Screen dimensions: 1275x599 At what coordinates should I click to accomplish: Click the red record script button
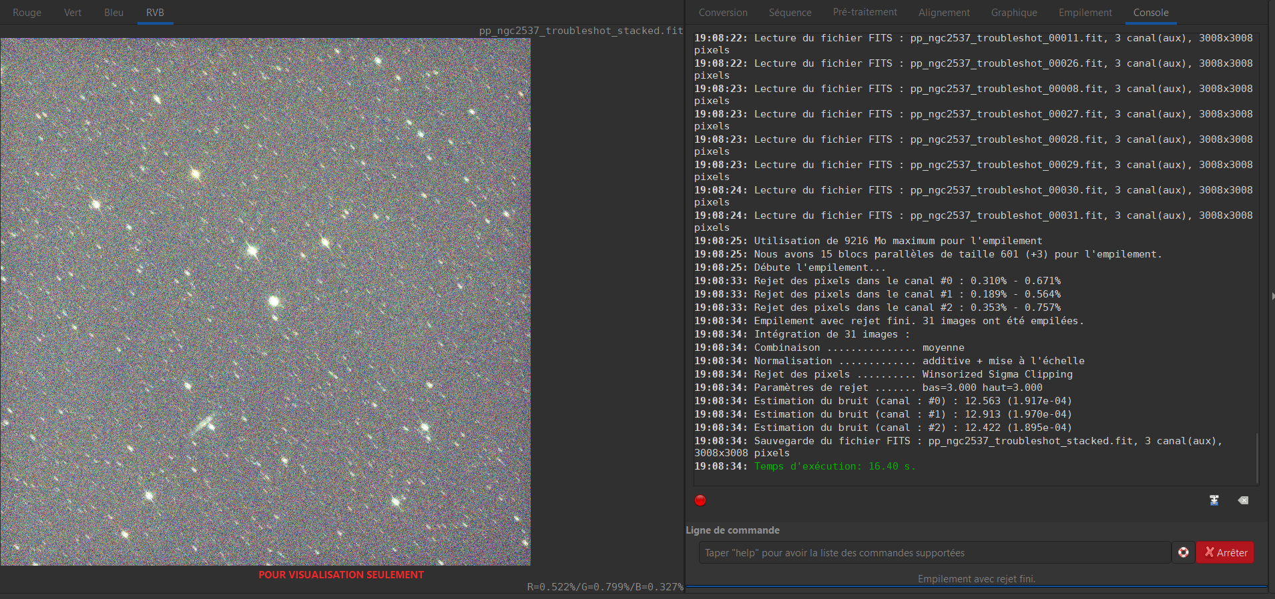pyautogui.click(x=700, y=500)
